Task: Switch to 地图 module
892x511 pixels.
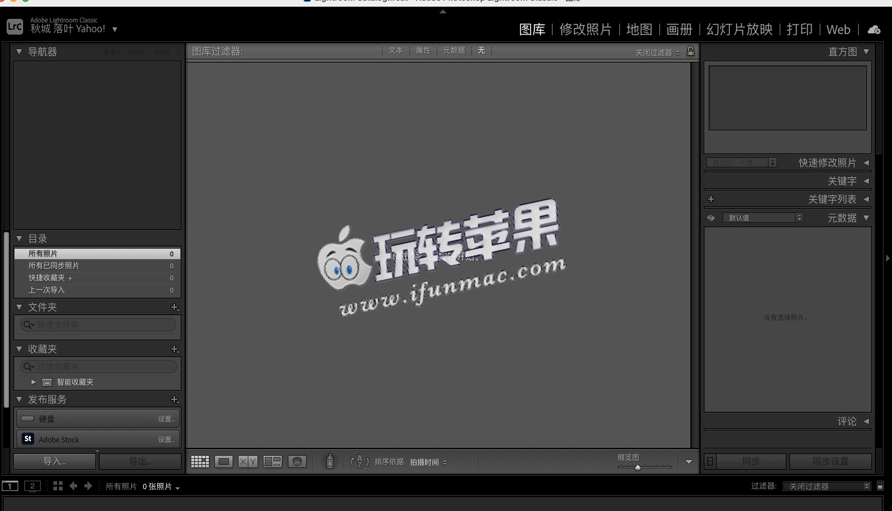Action: [639, 29]
